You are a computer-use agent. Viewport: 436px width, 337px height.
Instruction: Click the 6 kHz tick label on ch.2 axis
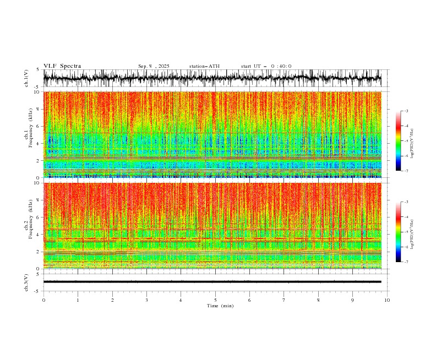39,218
